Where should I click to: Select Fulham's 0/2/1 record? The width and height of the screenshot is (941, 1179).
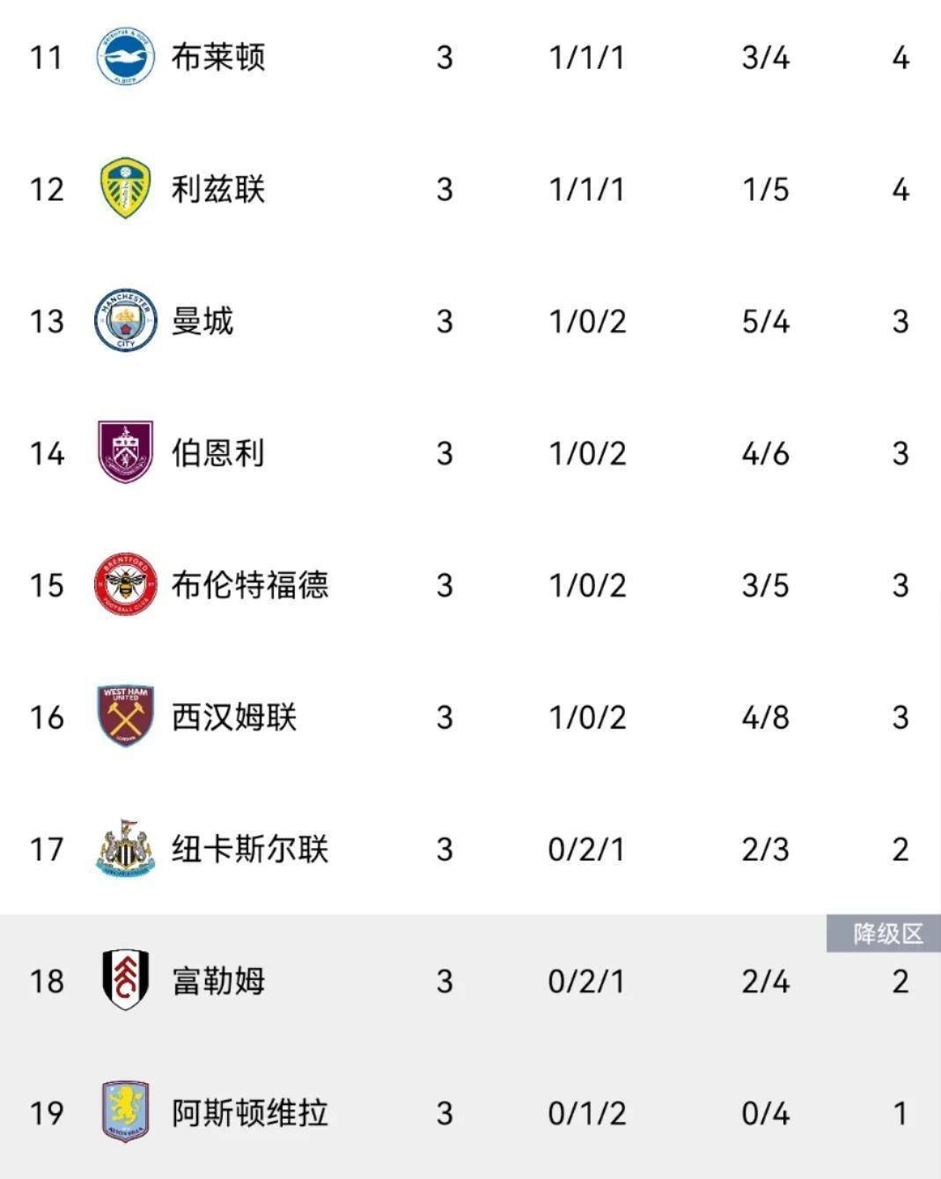click(x=587, y=981)
